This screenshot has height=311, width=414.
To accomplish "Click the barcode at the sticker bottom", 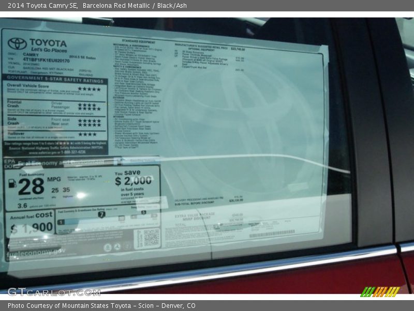I will (271, 234).
